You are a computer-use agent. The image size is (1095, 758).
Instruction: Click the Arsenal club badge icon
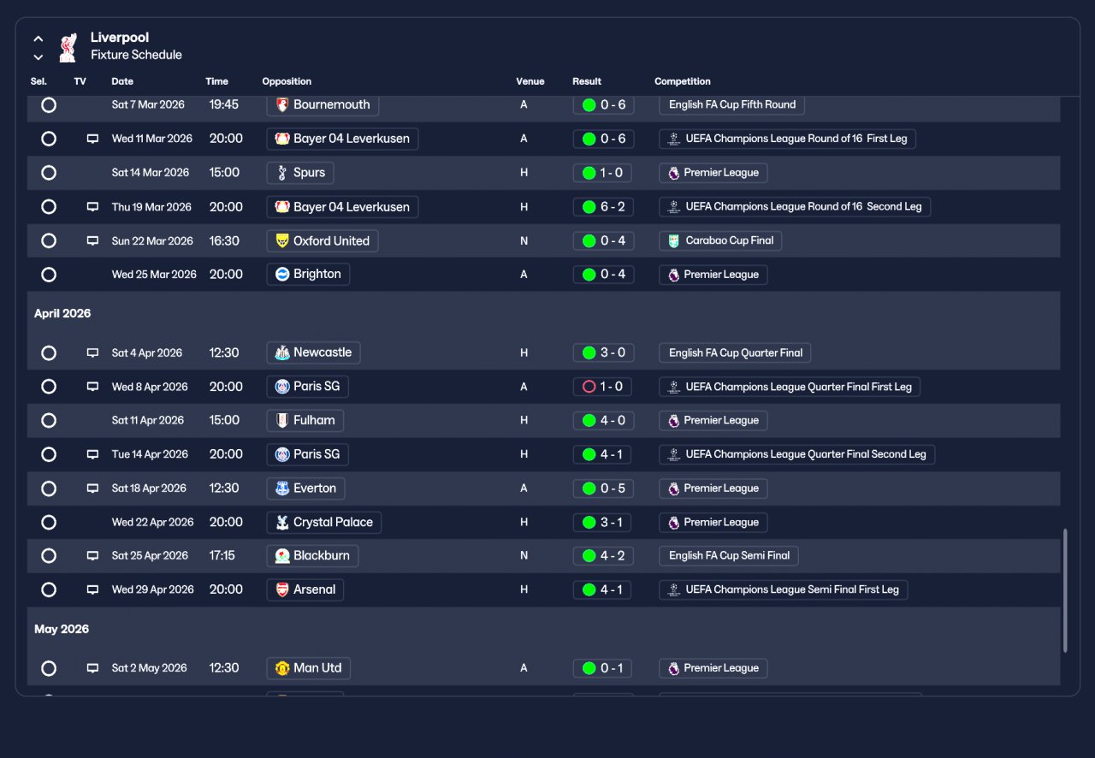(x=282, y=589)
